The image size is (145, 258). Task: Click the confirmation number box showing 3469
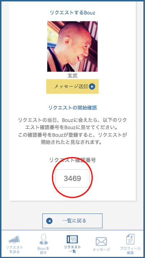click(72, 178)
